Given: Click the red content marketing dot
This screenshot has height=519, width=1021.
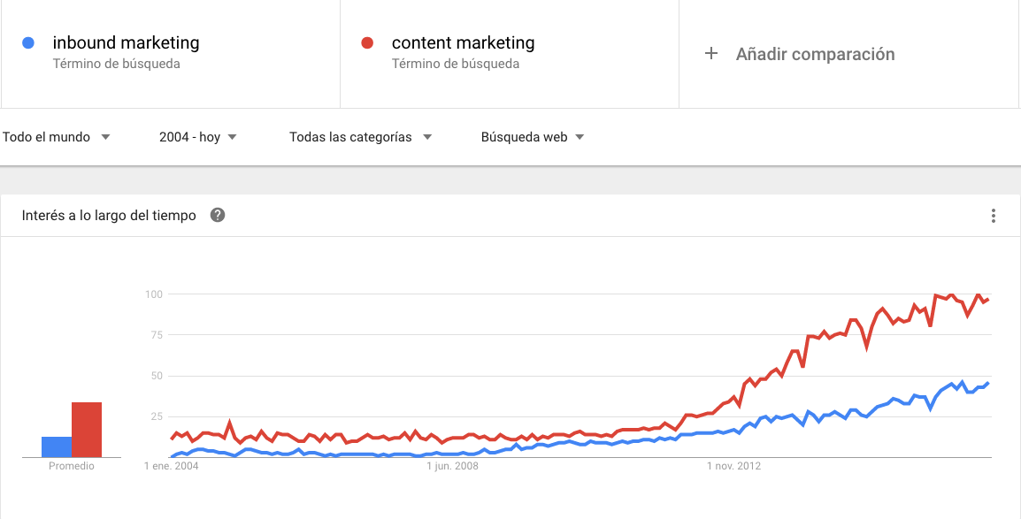Looking at the screenshot, I should point(367,42).
